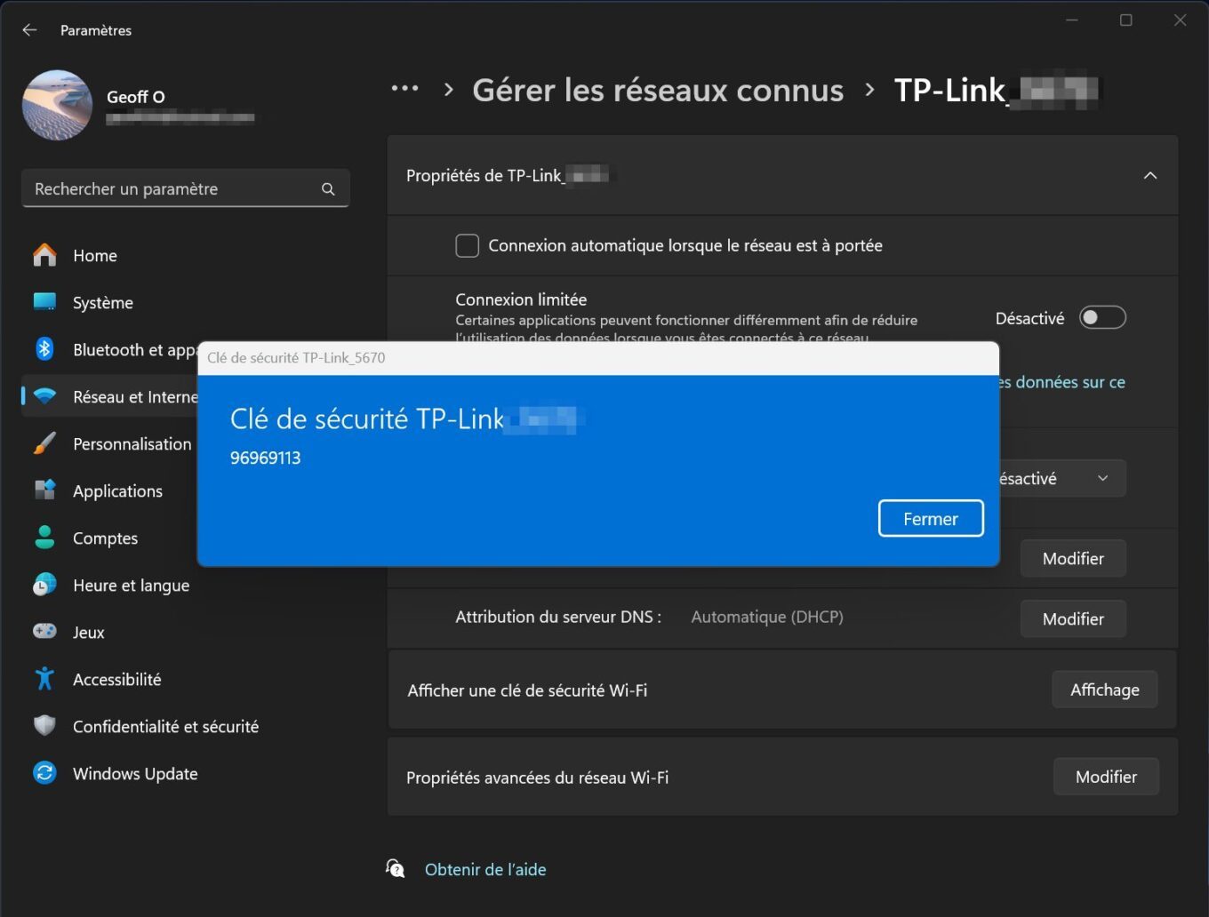Click the help icon beside Obtenir de l'aide
The height and width of the screenshot is (917, 1209).
click(x=396, y=868)
